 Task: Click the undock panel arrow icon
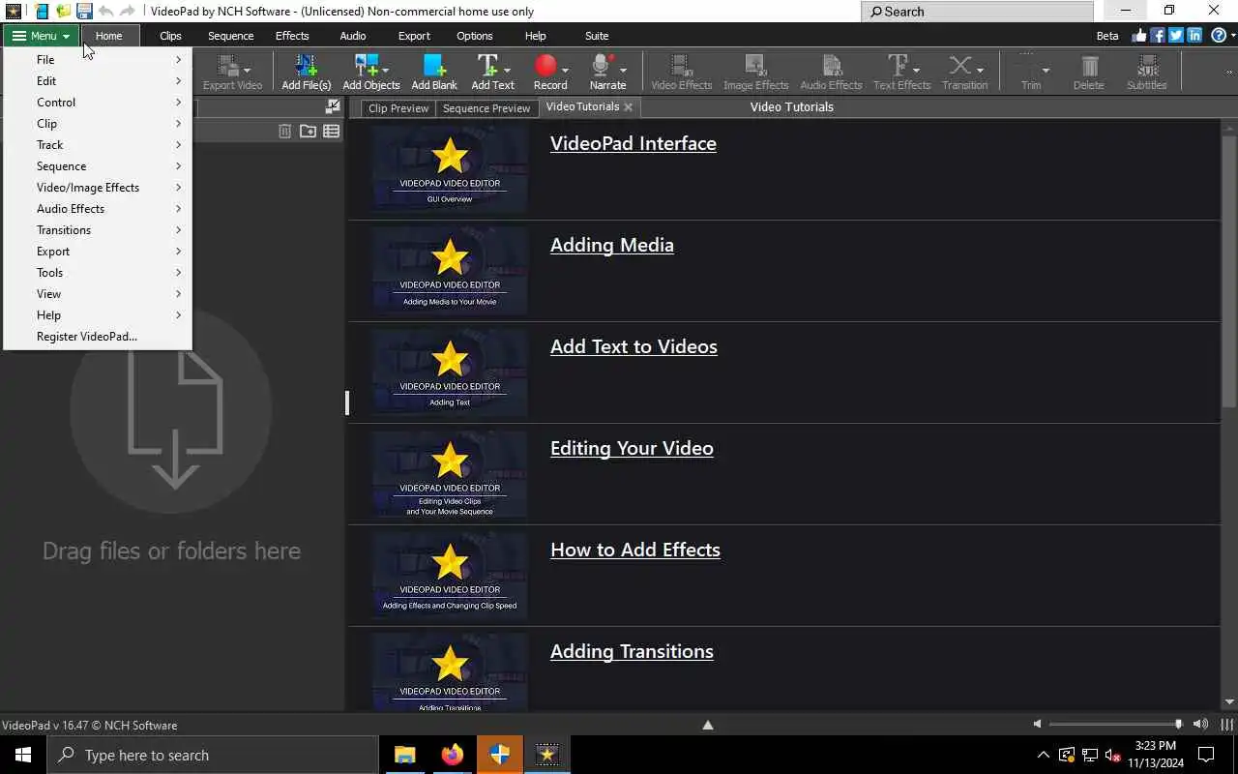click(x=333, y=107)
